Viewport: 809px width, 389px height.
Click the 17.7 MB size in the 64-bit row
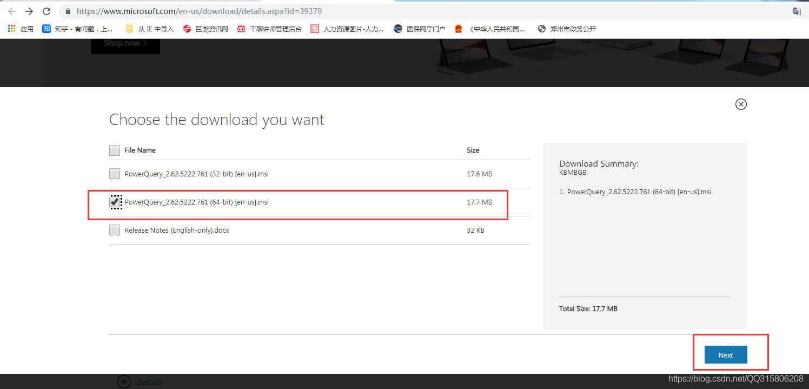coord(479,202)
